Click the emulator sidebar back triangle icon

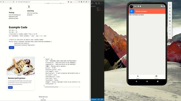pos(170,27)
